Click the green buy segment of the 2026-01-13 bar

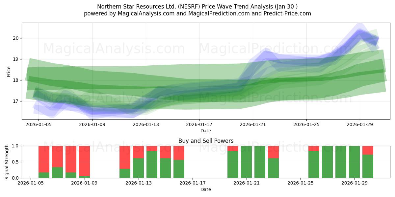[139, 168]
